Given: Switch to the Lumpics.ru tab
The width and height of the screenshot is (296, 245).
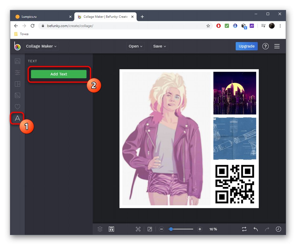Looking at the screenshot, I should (42, 17).
